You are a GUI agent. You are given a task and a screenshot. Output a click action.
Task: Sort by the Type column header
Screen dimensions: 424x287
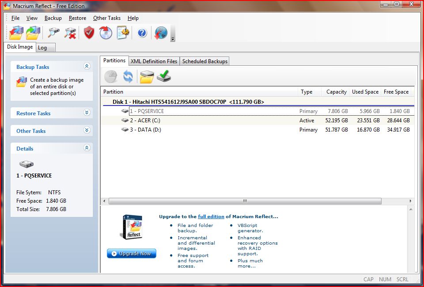[x=310, y=92]
